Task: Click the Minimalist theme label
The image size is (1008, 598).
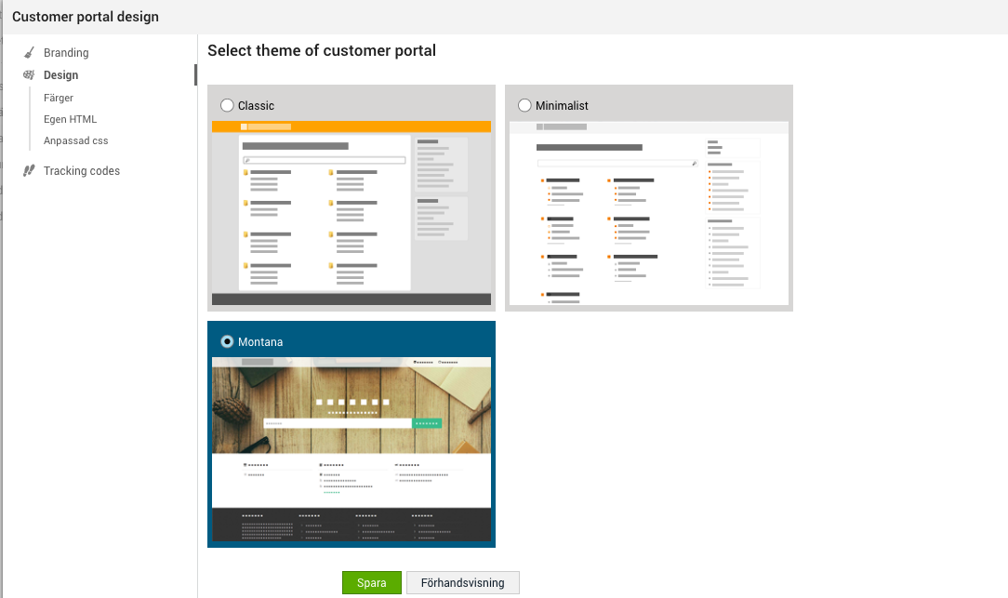Action: point(562,105)
